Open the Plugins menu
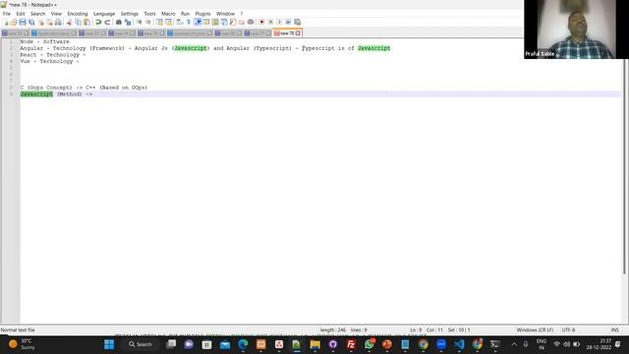 coord(202,14)
